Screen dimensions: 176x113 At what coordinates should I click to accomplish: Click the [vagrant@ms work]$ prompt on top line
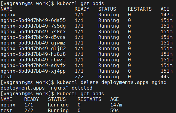pos(27,4)
